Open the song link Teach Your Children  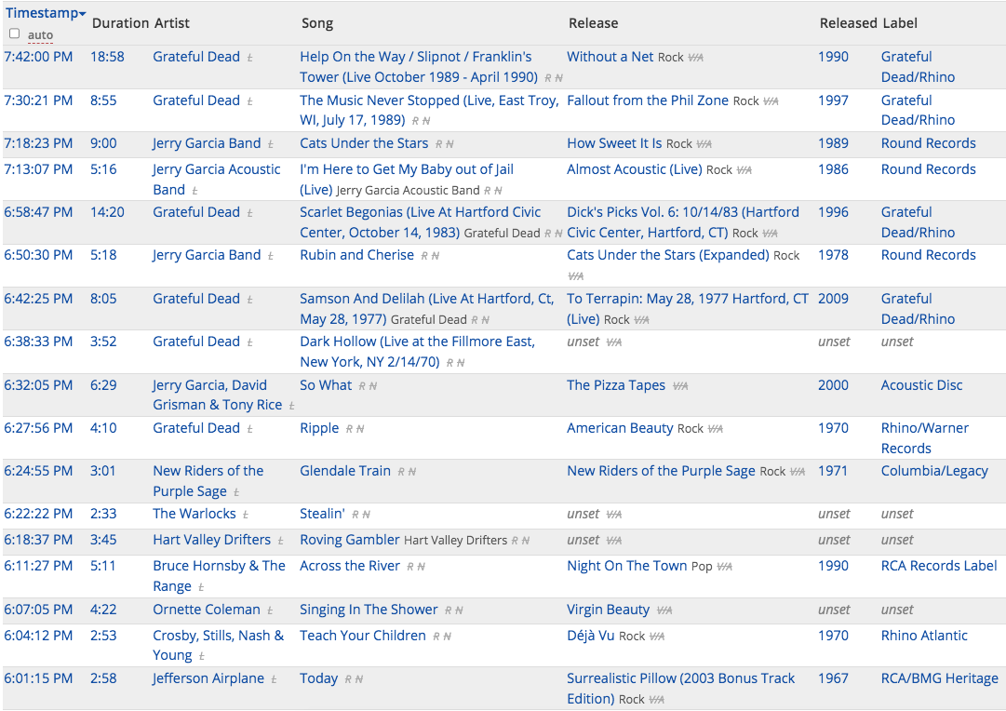[x=363, y=636]
